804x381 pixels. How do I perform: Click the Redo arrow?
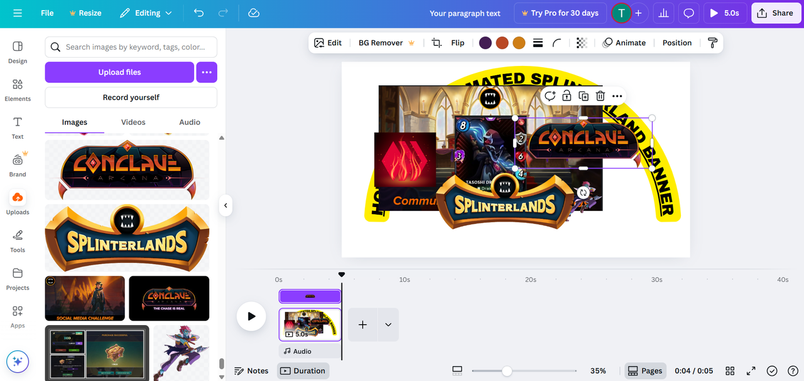click(x=223, y=13)
